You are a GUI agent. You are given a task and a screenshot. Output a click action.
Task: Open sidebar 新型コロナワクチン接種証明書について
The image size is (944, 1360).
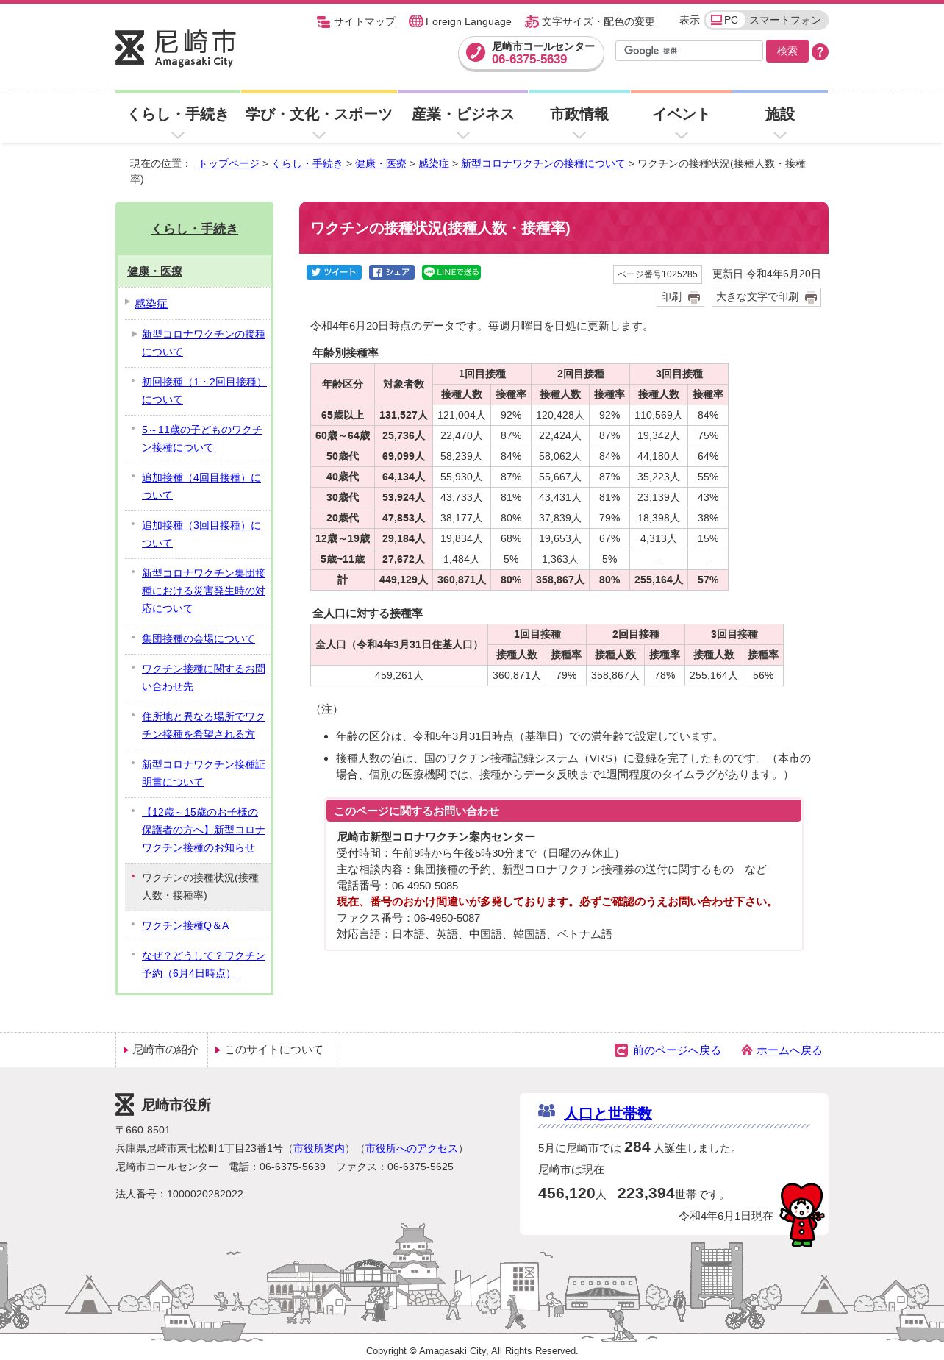pyautogui.click(x=204, y=773)
